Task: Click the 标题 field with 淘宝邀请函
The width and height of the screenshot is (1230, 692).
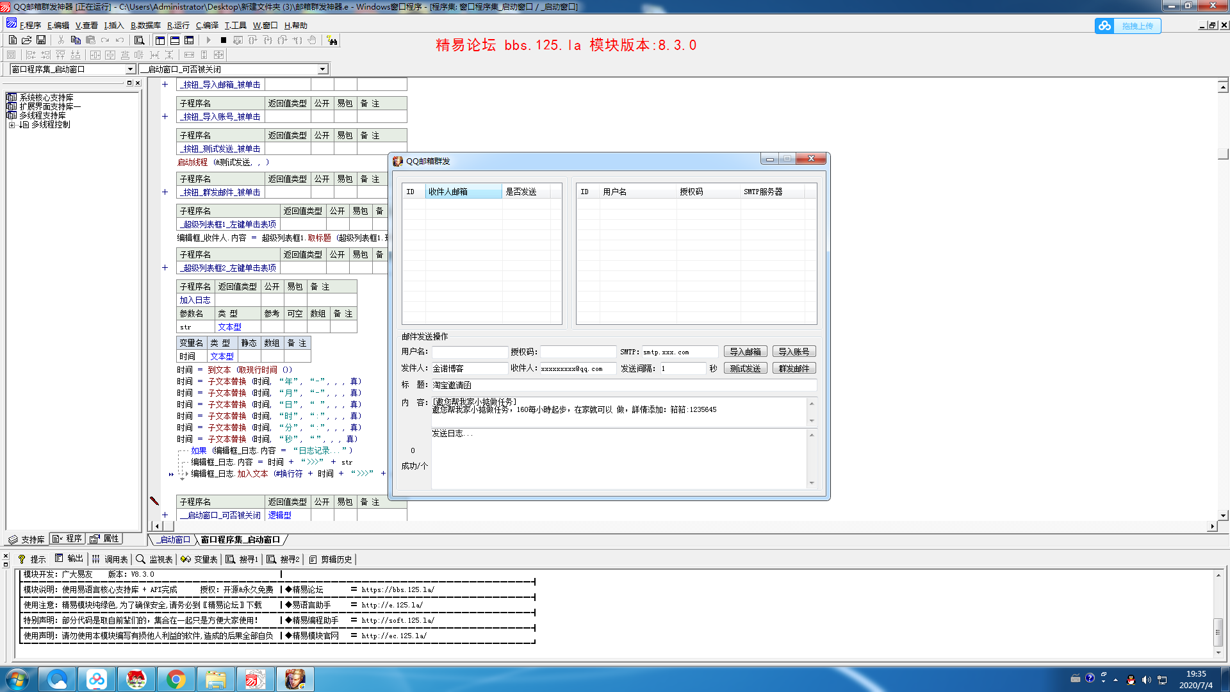Action: (624, 385)
